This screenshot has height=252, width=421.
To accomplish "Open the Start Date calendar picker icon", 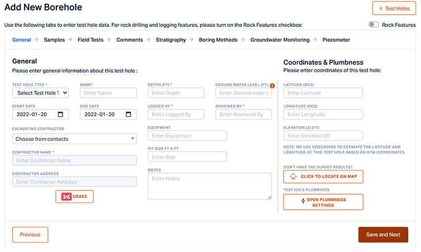I will point(61,114).
